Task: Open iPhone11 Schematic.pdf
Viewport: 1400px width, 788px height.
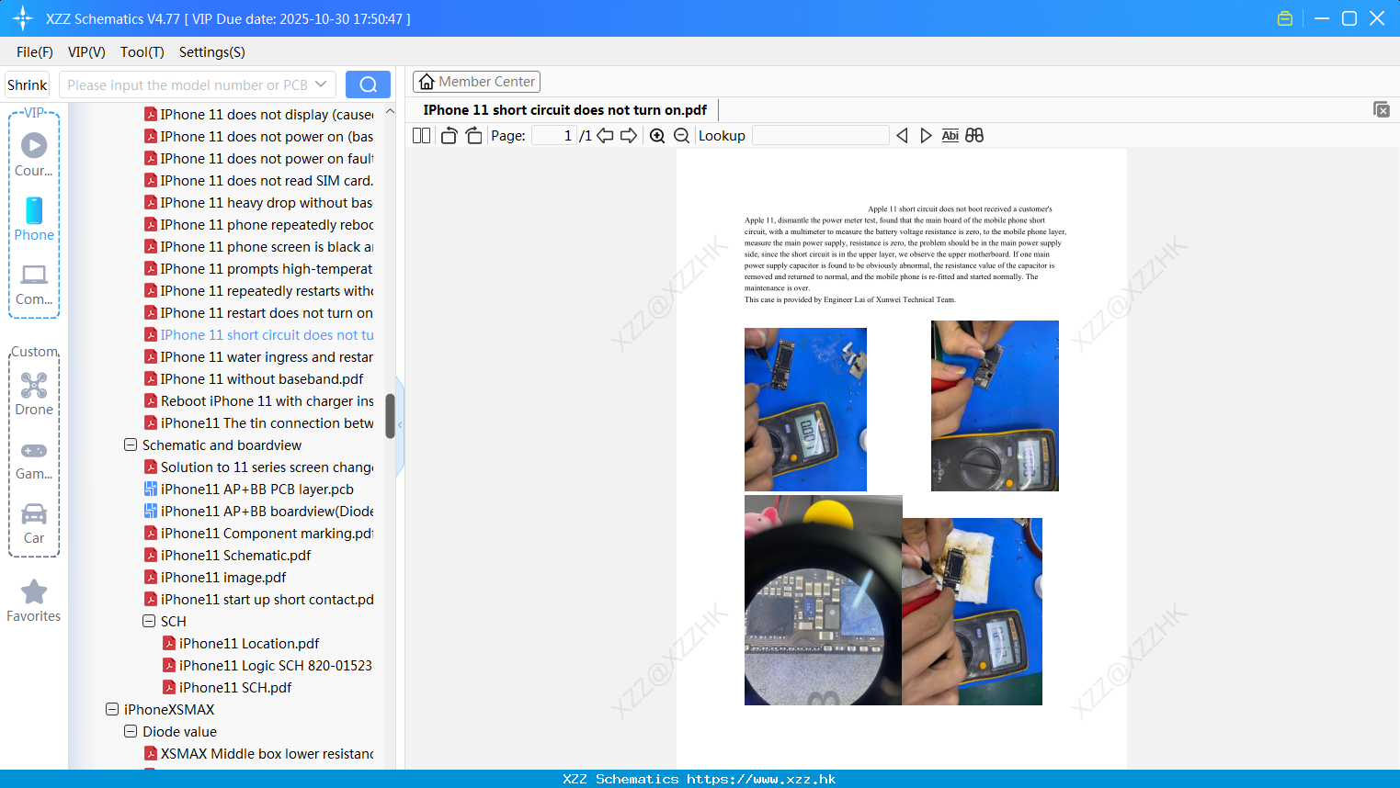Action: (235, 555)
